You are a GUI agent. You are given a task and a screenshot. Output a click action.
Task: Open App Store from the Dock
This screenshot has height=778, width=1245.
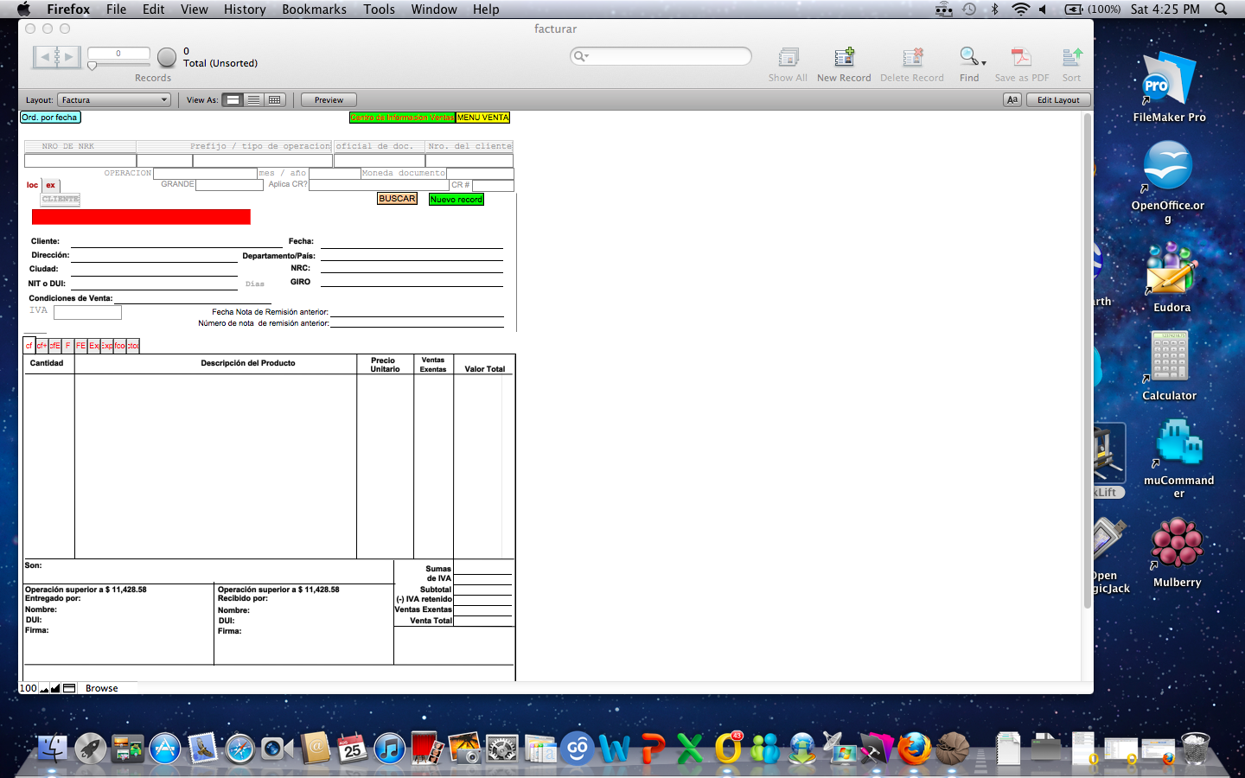165,749
